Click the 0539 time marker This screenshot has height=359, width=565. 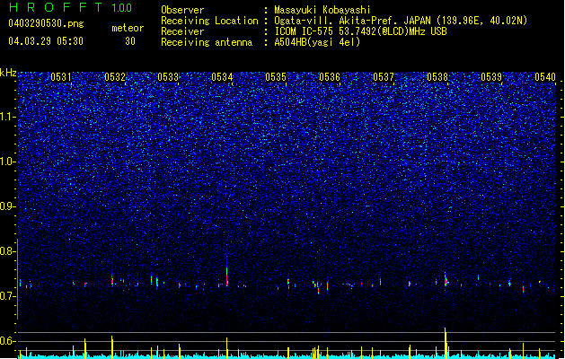pos(491,77)
